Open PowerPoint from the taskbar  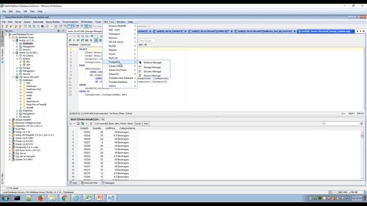100,198
